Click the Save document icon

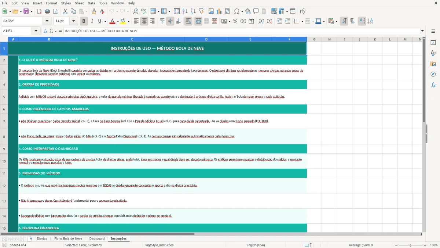pos(26,11)
